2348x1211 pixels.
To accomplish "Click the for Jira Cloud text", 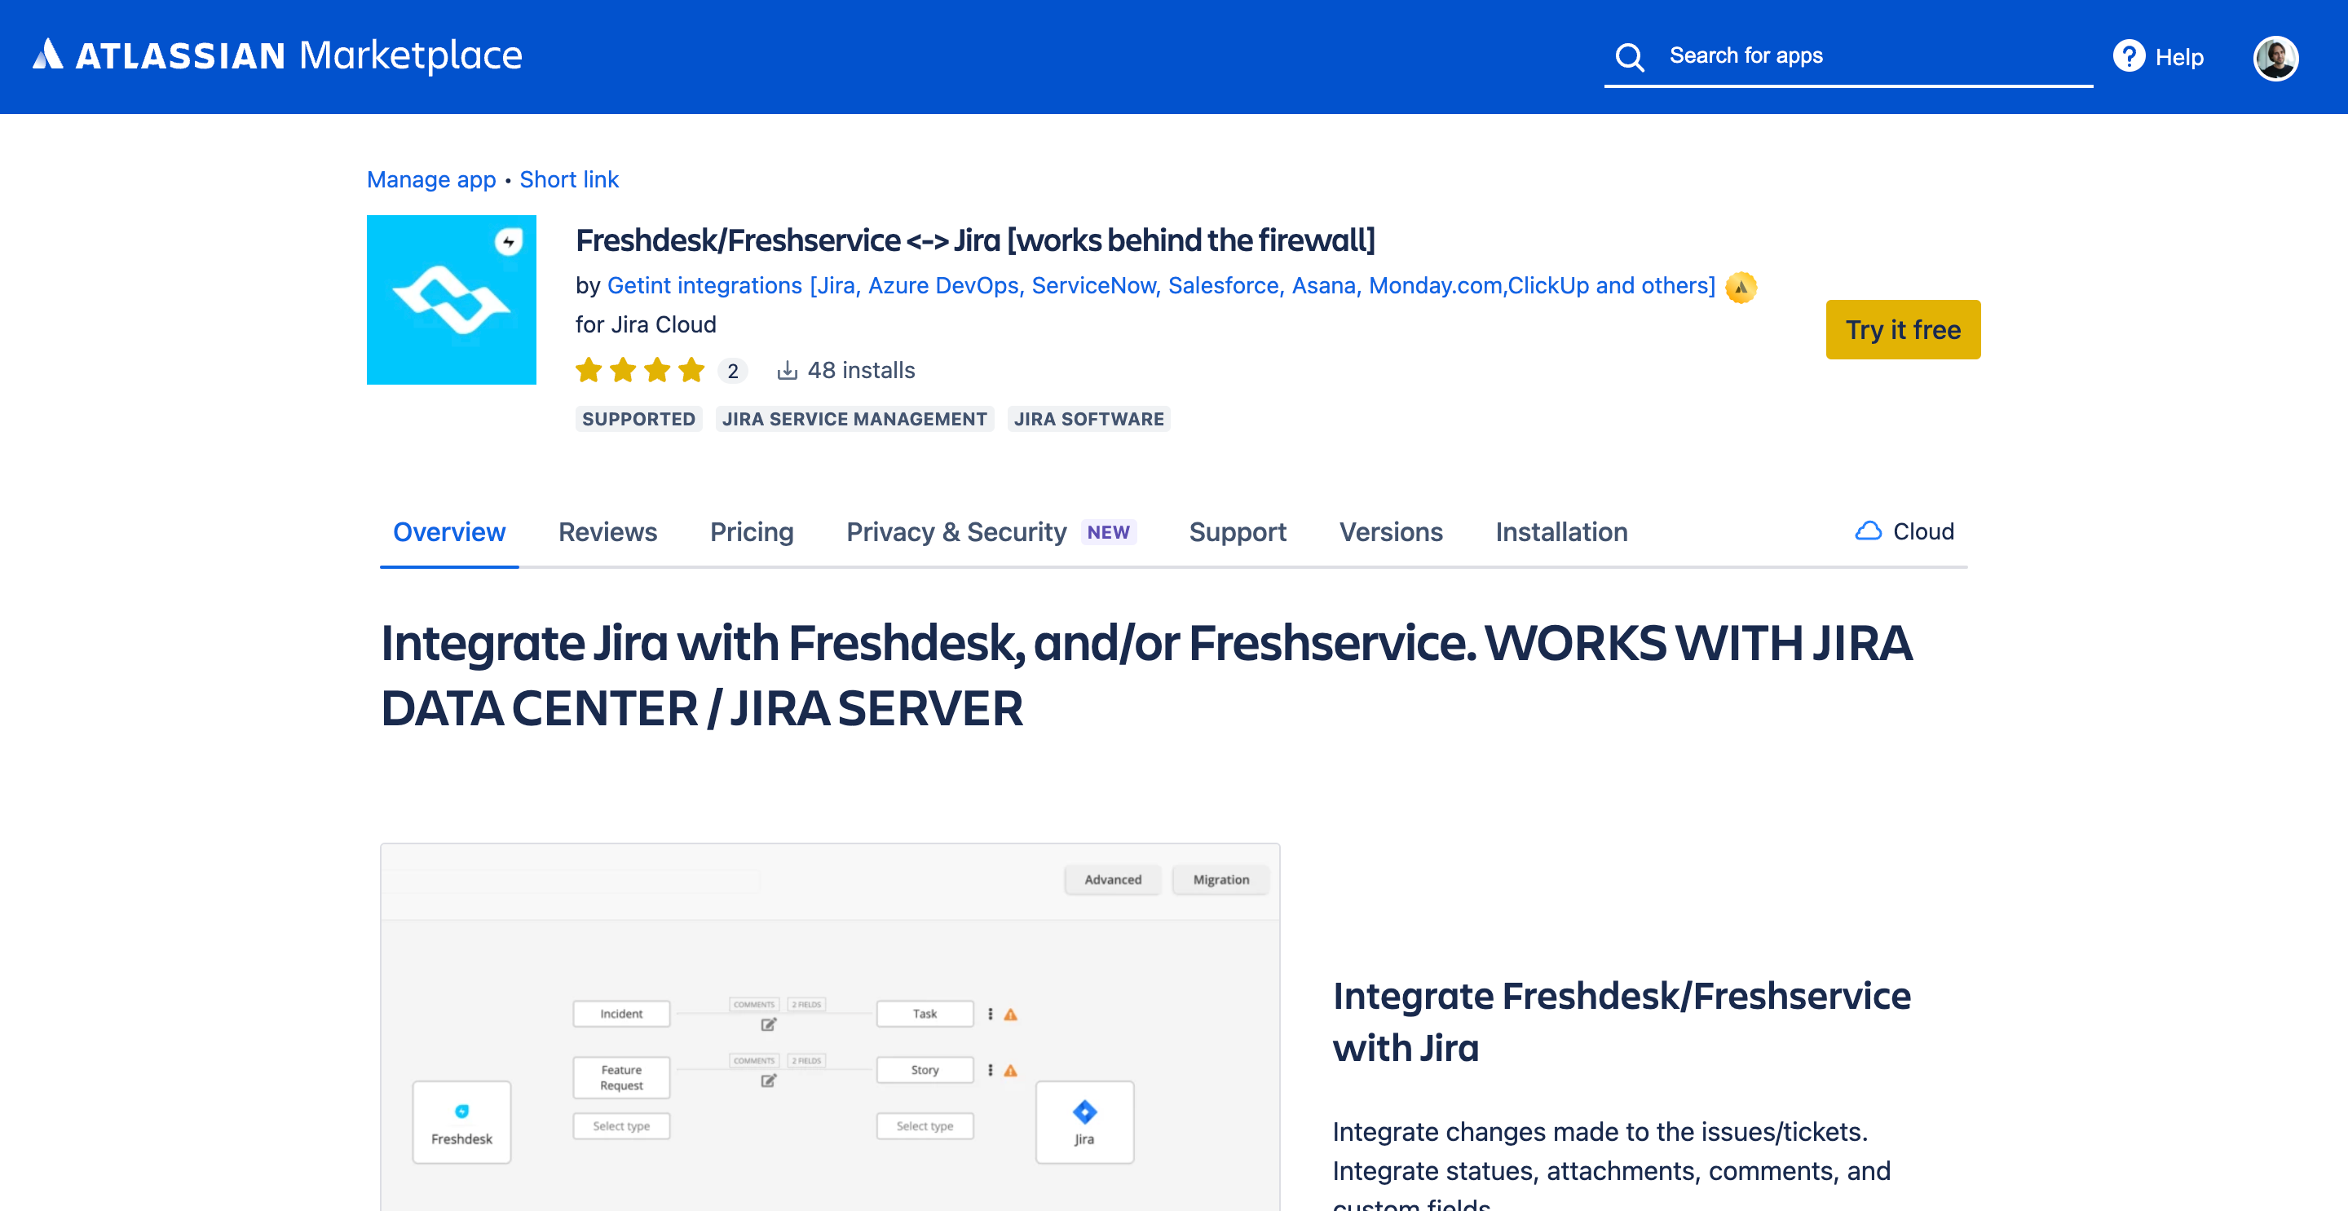I will 647,324.
